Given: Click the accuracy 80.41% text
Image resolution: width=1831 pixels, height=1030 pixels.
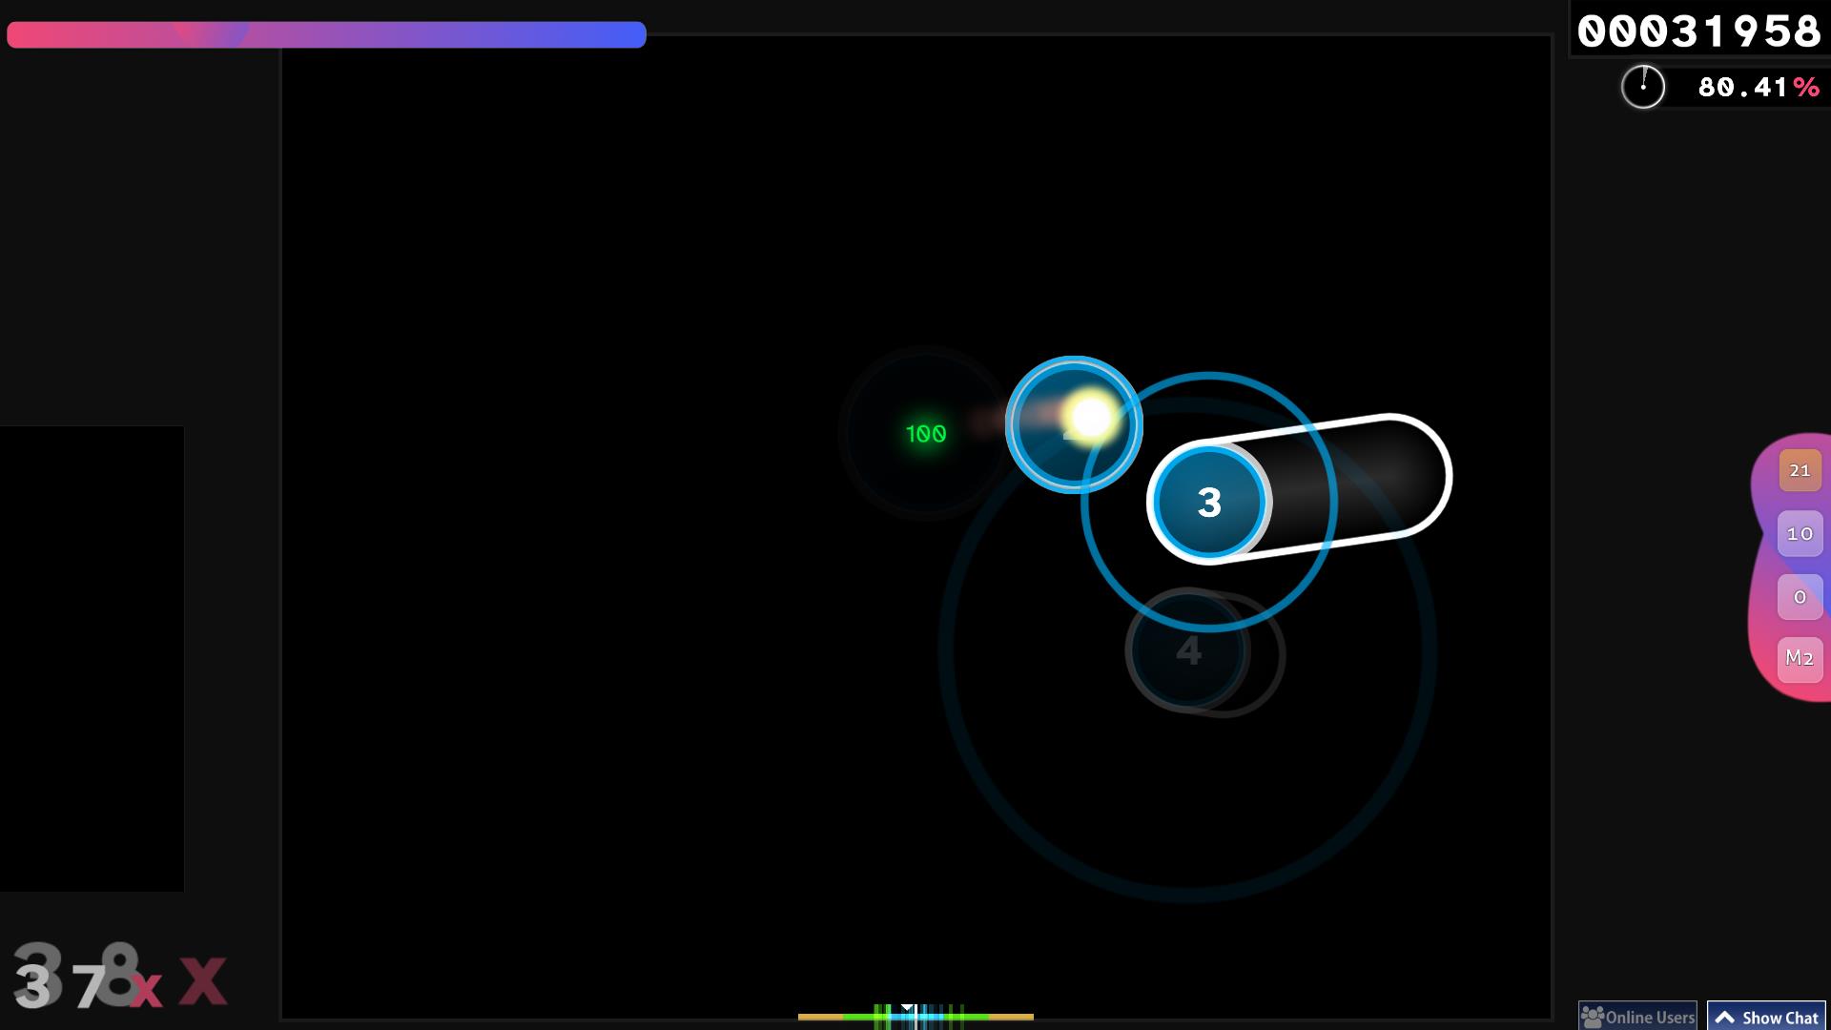Looking at the screenshot, I should point(1759,88).
